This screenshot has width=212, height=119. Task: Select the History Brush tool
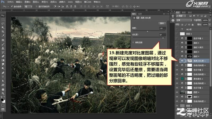pos(3,52)
